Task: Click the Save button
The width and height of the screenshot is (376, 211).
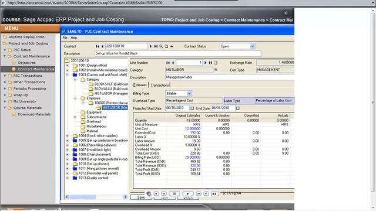Action: [141, 197]
